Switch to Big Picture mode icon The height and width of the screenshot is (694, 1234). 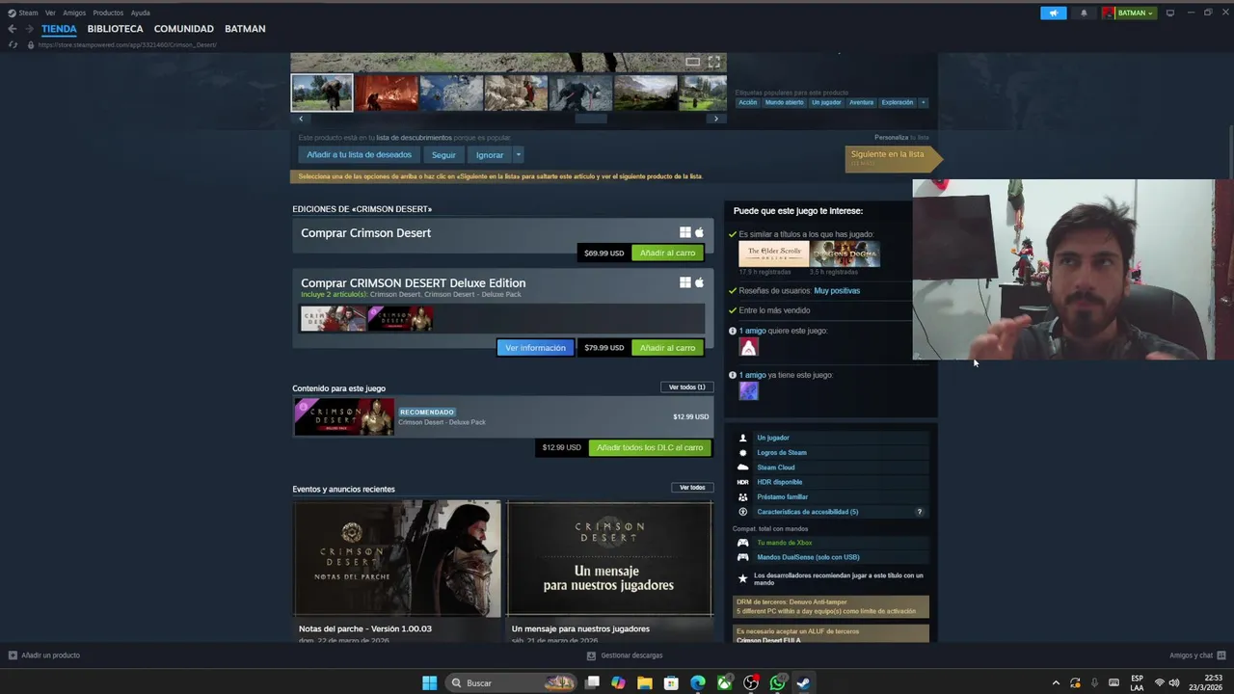[1170, 13]
